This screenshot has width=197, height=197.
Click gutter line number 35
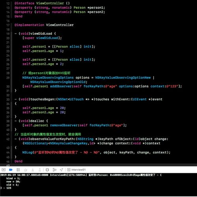pyautogui.click(x=8, y=108)
